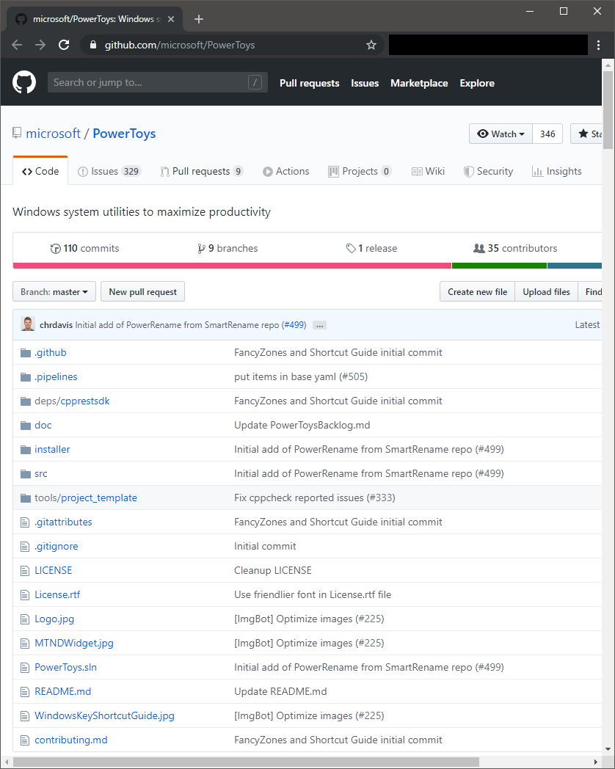Click the bookmark star in the address bar
Screen dimensions: 615x769
[x=371, y=44]
